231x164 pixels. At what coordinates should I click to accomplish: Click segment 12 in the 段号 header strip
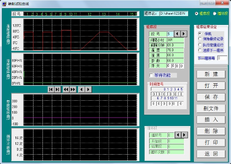tap(89, 14)
